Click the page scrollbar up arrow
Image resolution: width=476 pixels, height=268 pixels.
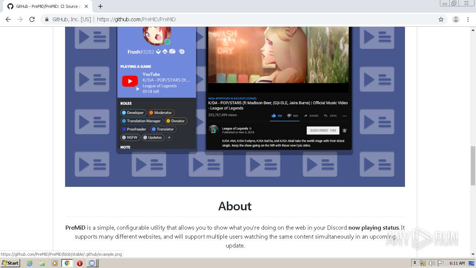click(x=473, y=30)
